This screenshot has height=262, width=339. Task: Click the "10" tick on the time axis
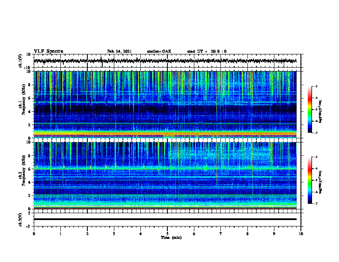tap(301, 234)
